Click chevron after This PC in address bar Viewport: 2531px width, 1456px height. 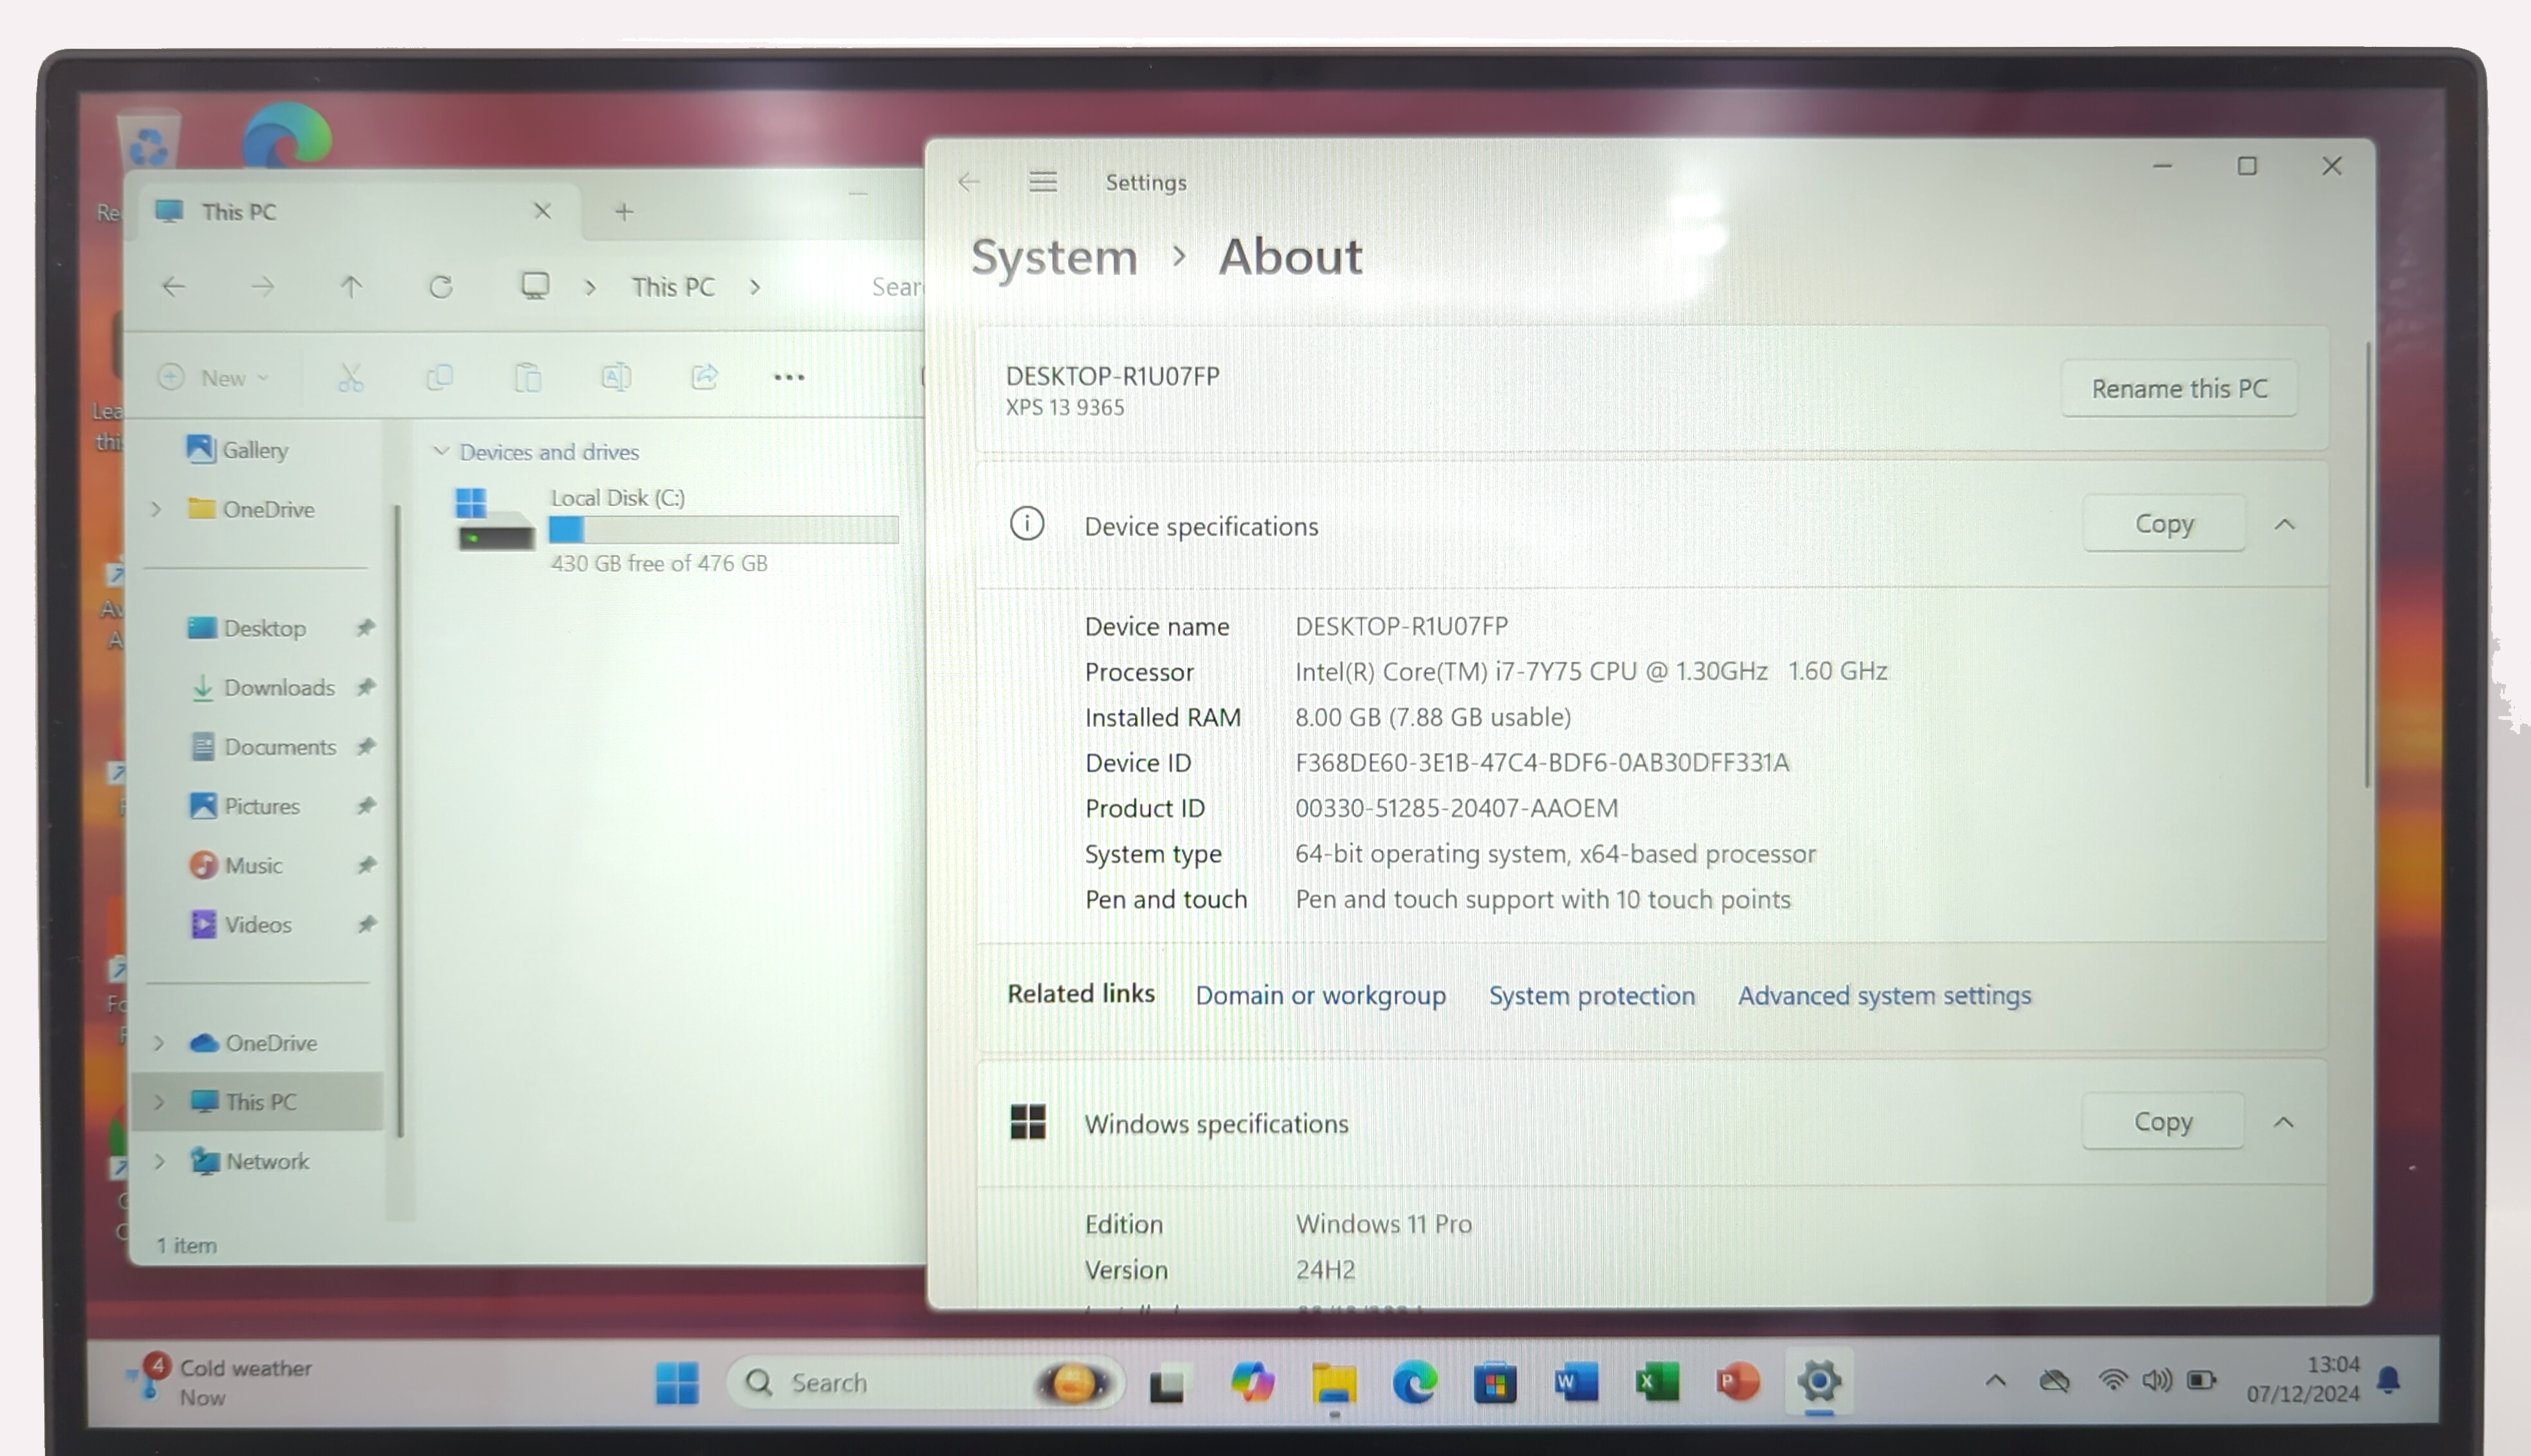click(755, 288)
